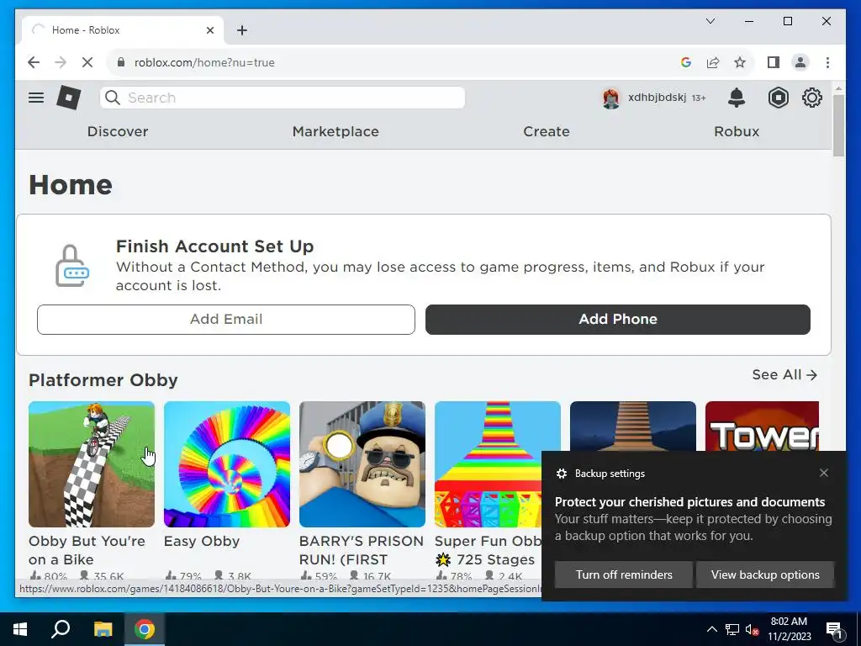Viewport: 861px width, 646px height.
Task: Toggle the Chrome side panel
Action: tap(774, 62)
